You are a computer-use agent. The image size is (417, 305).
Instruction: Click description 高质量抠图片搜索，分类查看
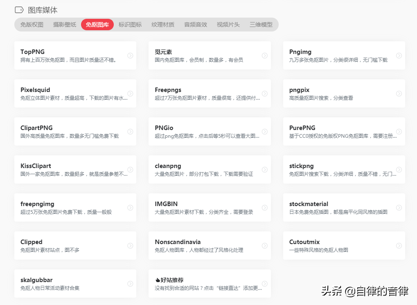tap(321, 98)
